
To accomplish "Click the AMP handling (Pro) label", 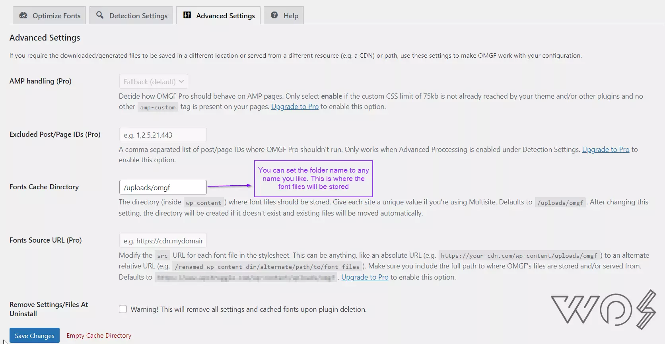I will 41,81.
